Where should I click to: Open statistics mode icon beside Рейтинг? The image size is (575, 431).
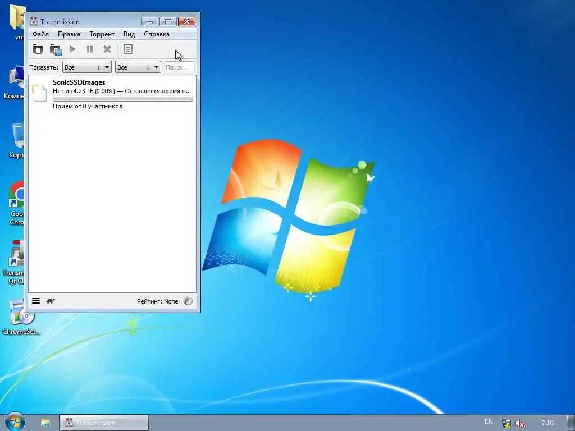(188, 301)
